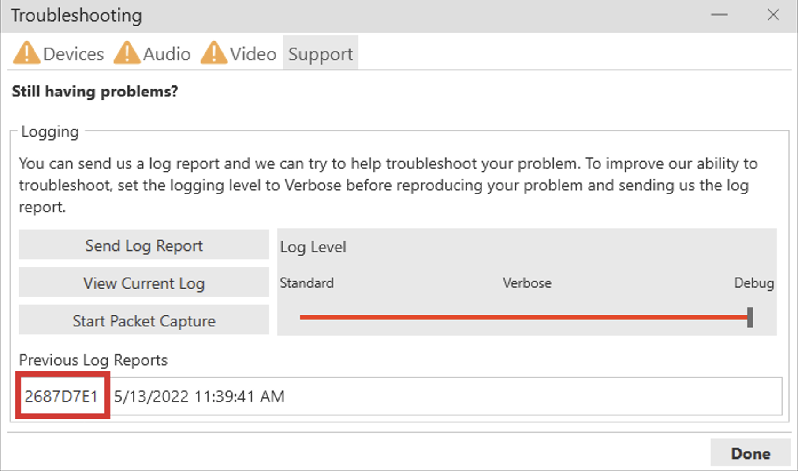This screenshot has width=798, height=471.
Task: Click the warning icon on Video tab
Action: point(214,53)
